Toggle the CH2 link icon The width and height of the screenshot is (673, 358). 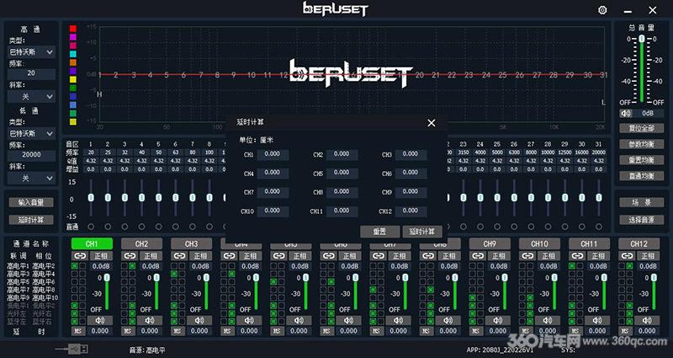[130, 256]
